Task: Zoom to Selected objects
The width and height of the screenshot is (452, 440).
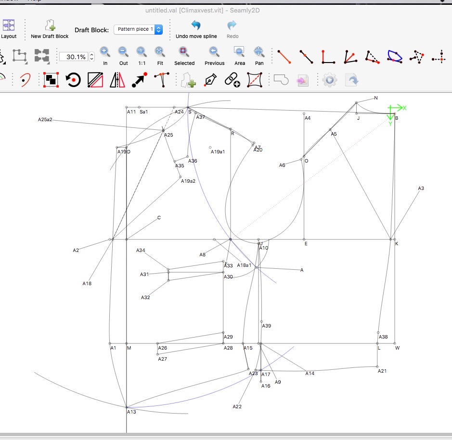Action: (184, 52)
